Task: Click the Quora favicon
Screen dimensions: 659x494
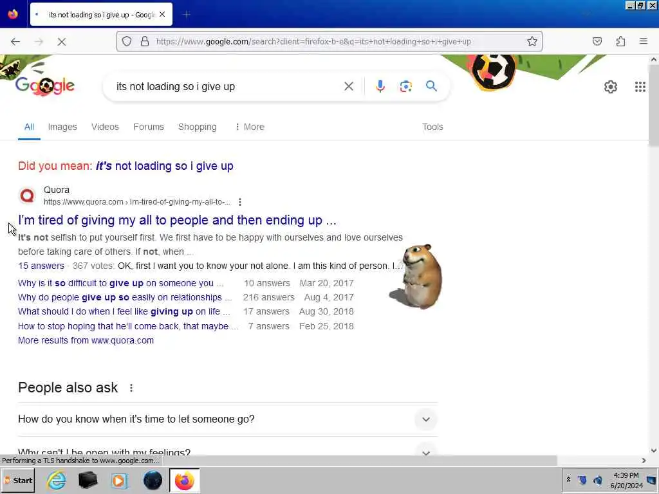Action: (27, 196)
